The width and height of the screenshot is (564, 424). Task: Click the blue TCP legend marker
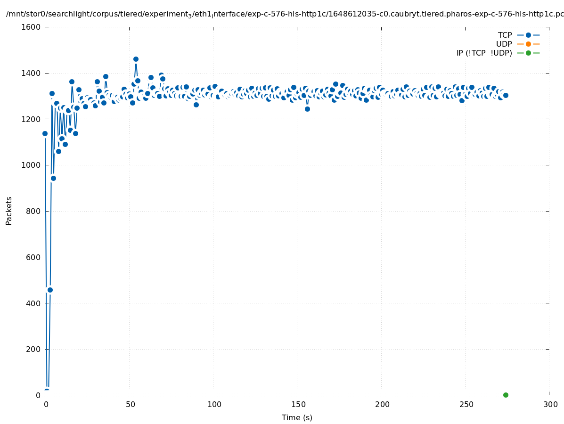(528, 35)
